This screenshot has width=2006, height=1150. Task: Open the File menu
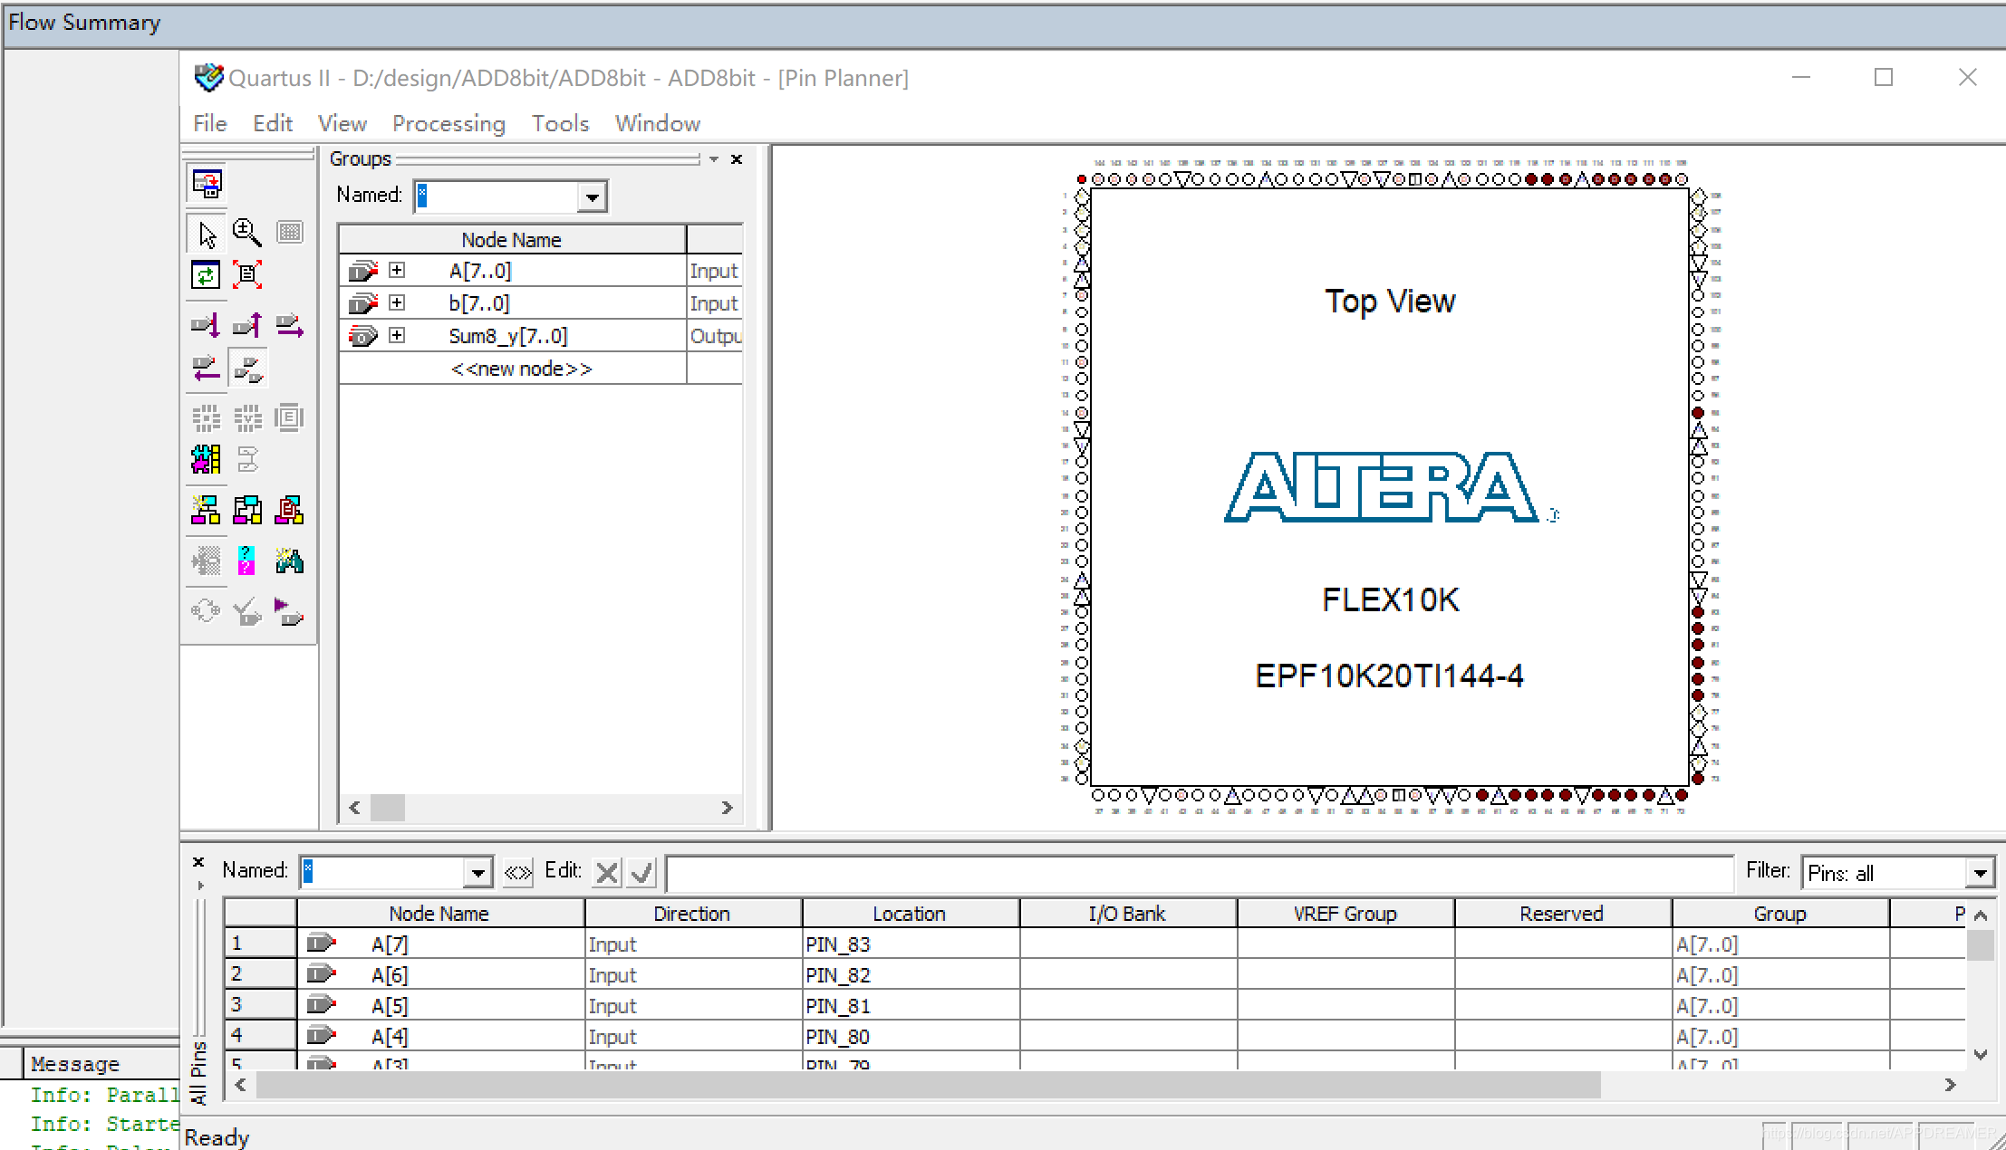[210, 123]
